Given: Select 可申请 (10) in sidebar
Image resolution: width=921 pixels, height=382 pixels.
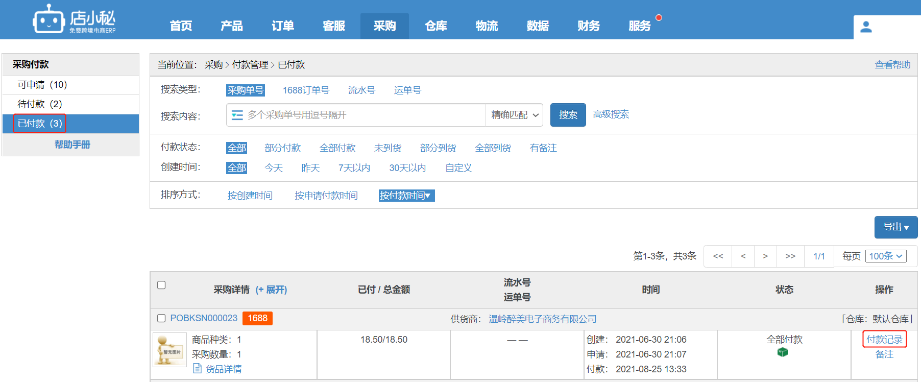Looking at the screenshot, I should pyautogui.click(x=70, y=85).
